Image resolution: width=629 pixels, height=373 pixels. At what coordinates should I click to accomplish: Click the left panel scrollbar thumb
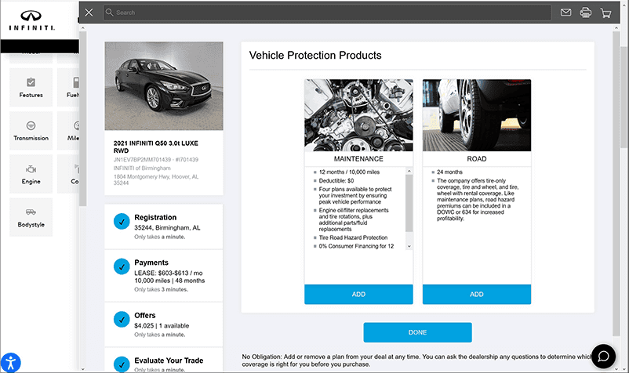tap(82, 118)
